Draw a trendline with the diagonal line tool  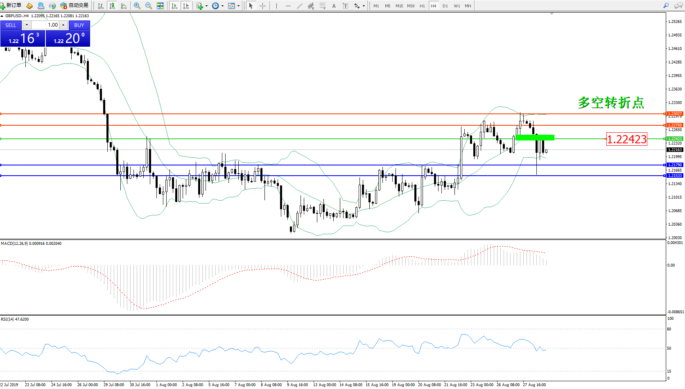(300, 6)
